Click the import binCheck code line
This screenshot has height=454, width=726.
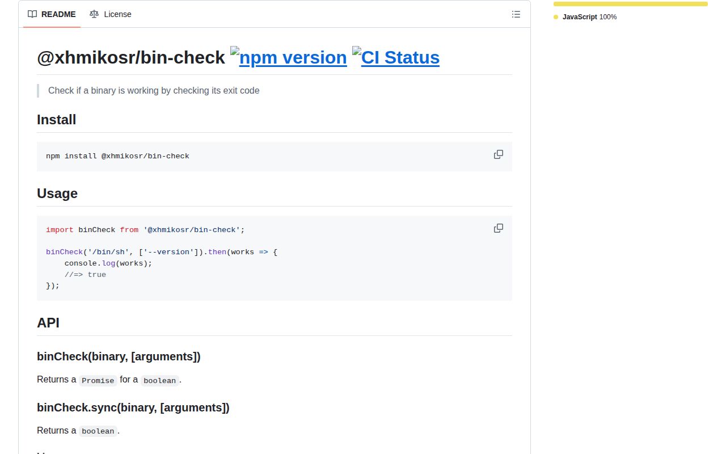(145, 230)
